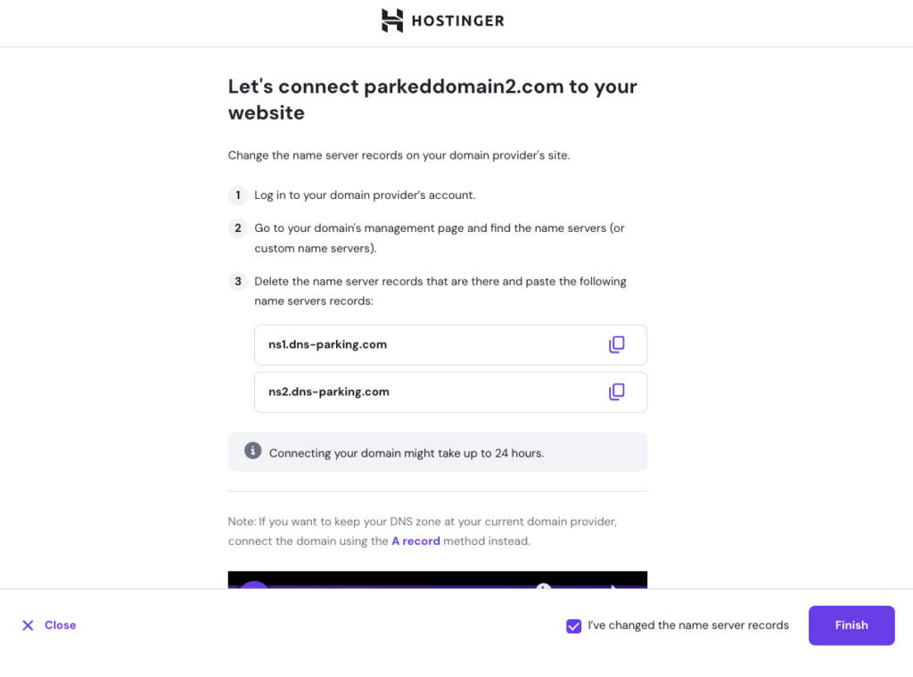
Task: Click the Hostinger logo
Action: click(x=442, y=21)
